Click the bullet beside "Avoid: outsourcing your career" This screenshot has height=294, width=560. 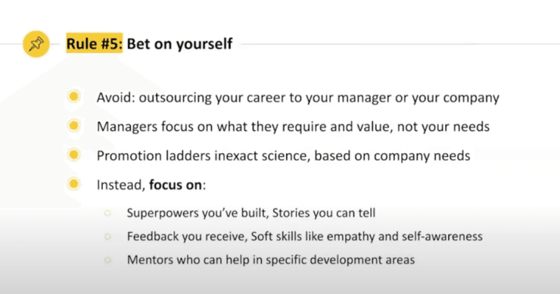(73, 97)
